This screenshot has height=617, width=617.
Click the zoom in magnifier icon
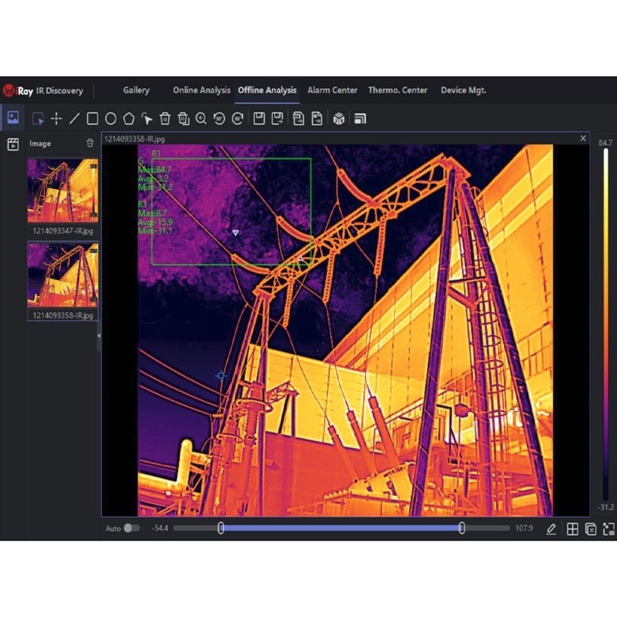tap(201, 119)
